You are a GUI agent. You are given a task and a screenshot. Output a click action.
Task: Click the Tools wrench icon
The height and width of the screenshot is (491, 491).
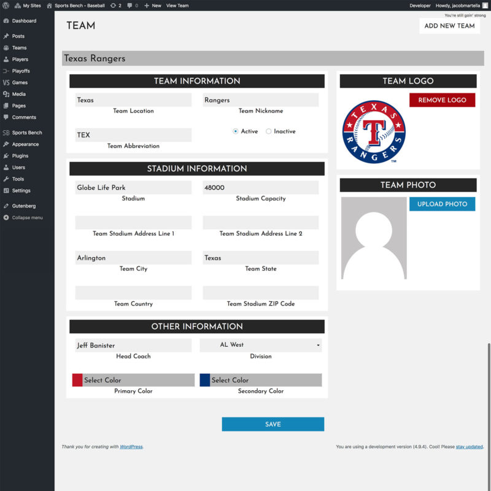pyautogui.click(x=6, y=179)
